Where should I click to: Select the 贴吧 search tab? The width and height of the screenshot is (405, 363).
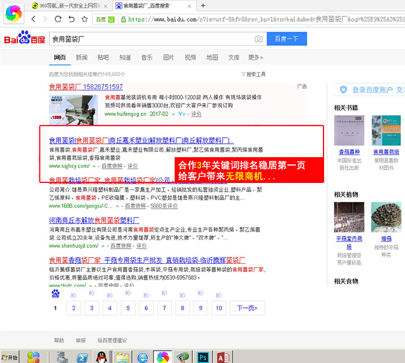tap(103, 57)
